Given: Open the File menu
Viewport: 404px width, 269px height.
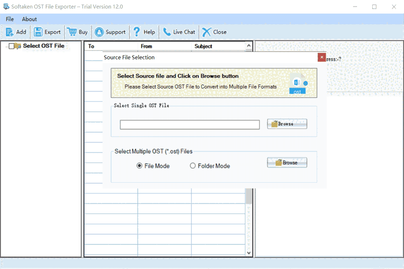Looking at the screenshot, I should [10, 19].
